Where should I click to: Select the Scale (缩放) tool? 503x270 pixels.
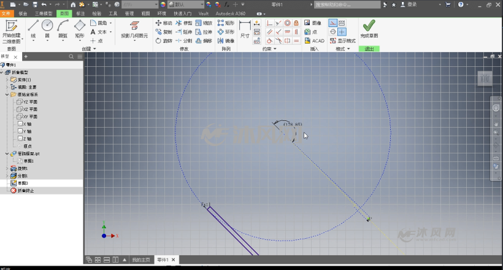pyautogui.click(x=204, y=23)
